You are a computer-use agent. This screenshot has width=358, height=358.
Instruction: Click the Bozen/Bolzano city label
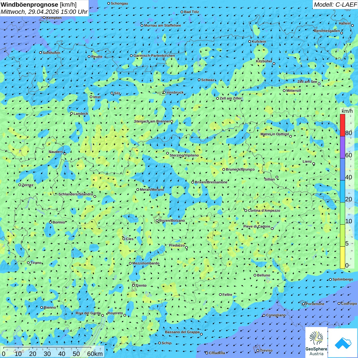coord(172,220)
